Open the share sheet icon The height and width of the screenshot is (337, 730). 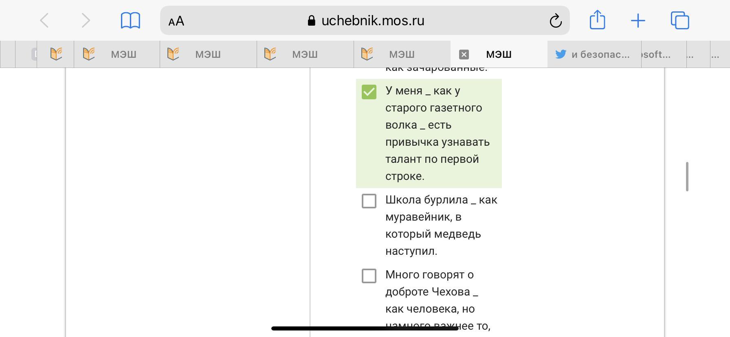click(x=597, y=20)
